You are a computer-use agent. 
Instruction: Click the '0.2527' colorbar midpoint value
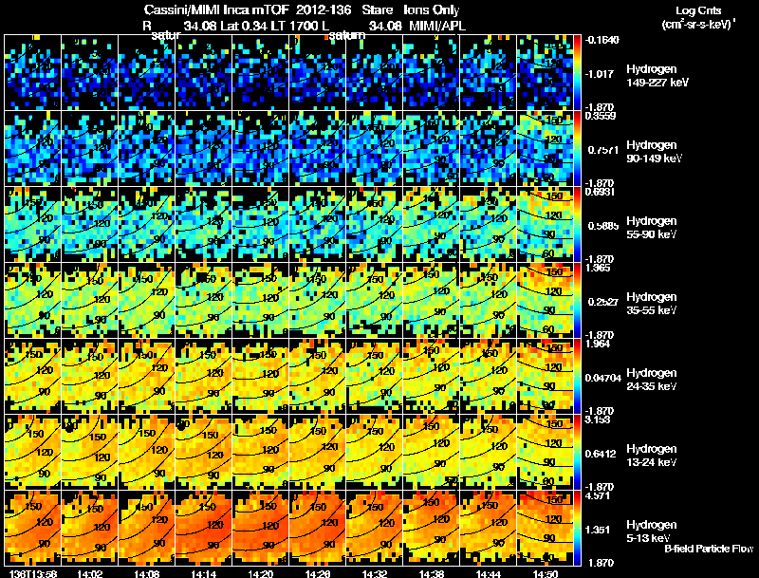[603, 302]
